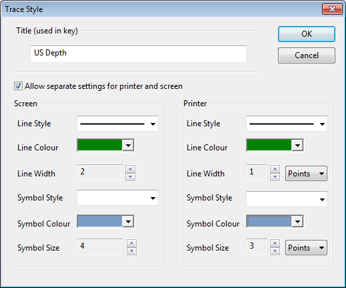The height and width of the screenshot is (288, 346).
Task: Open the Printer Line Style dropdown
Action: point(287,124)
